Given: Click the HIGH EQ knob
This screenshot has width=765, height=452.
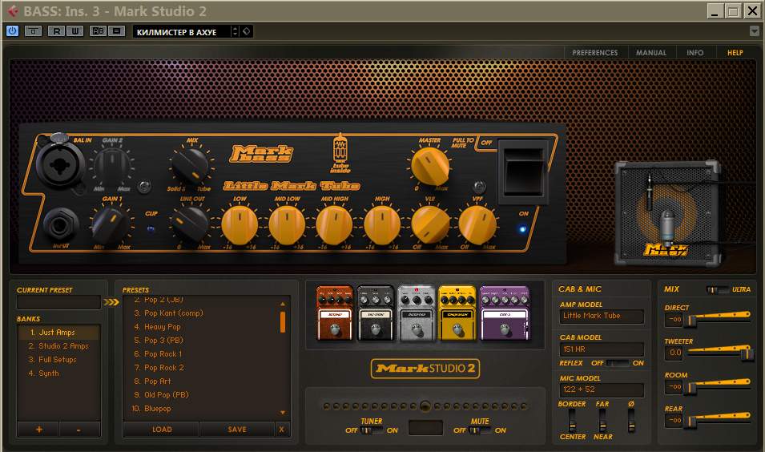Looking at the screenshot, I should [382, 224].
